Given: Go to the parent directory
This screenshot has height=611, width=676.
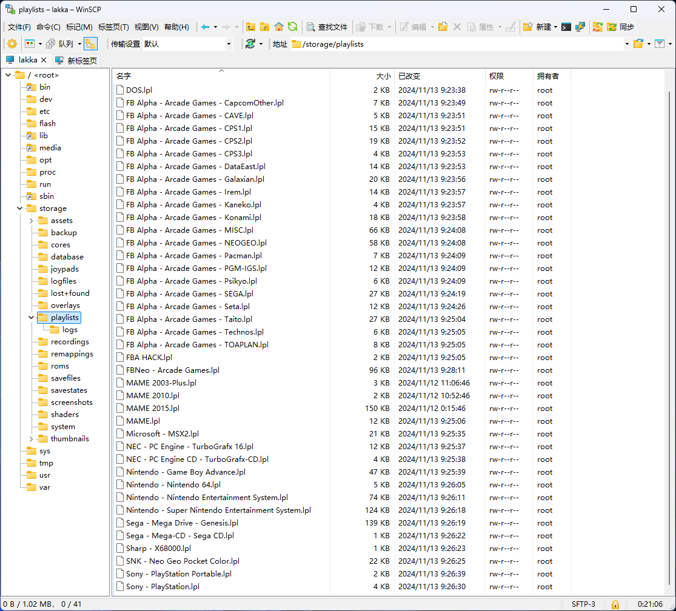Looking at the screenshot, I should (x=250, y=27).
